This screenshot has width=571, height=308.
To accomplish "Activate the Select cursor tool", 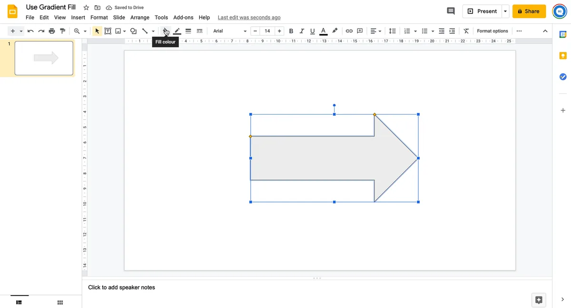I will click(x=97, y=31).
